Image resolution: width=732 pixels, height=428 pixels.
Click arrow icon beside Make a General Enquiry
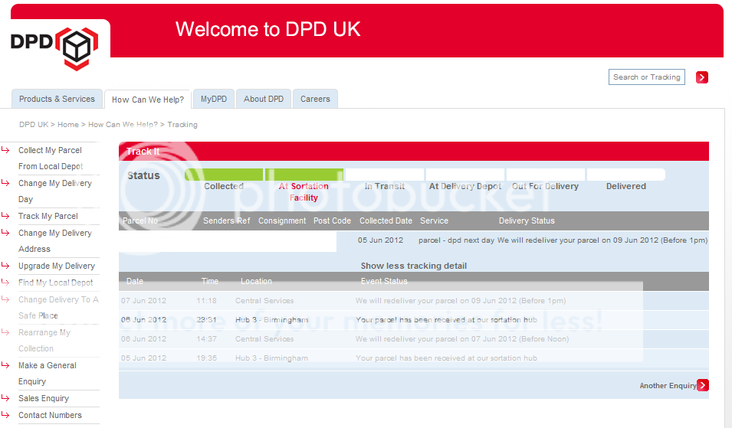[5, 365]
